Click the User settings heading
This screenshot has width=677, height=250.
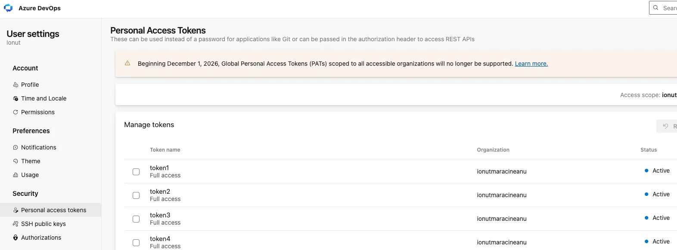coord(33,34)
